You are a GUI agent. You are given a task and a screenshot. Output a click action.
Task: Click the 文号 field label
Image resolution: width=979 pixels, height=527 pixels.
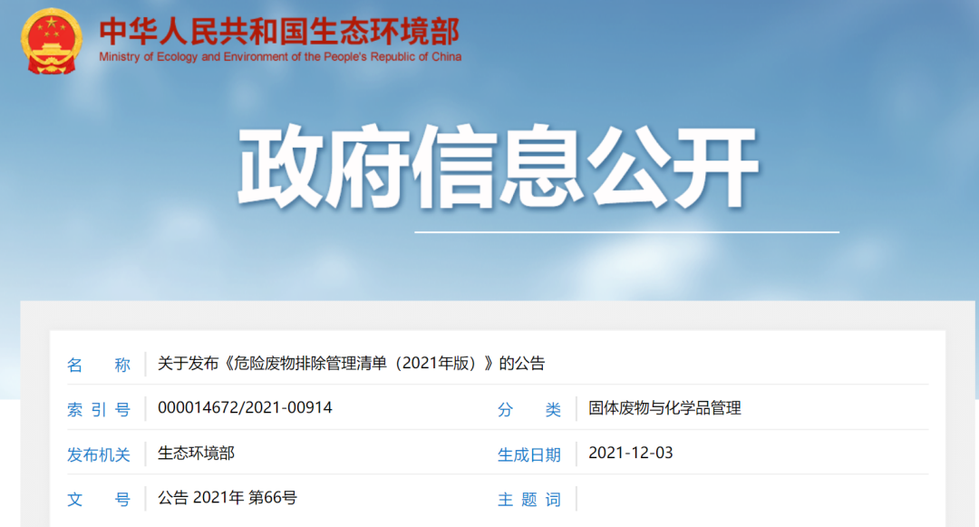click(x=99, y=500)
